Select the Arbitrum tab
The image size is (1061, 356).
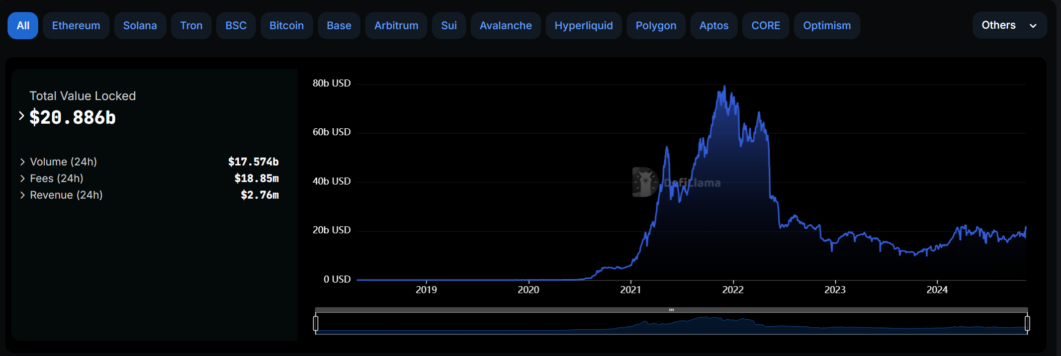pyautogui.click(x=396, y=26)
